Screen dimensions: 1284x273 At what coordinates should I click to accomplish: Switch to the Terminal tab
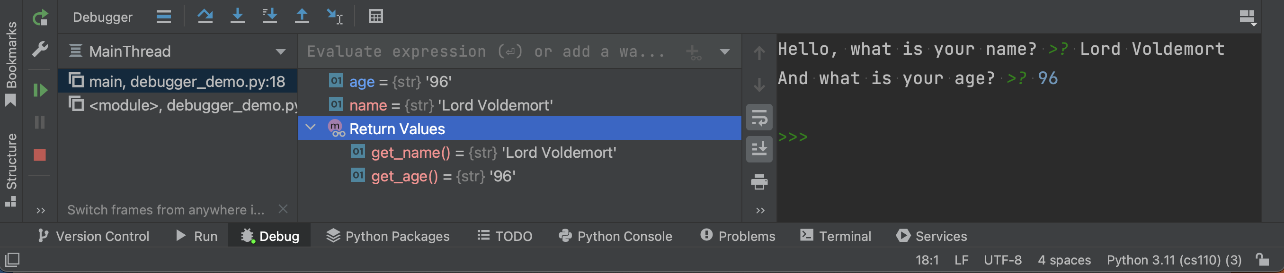836,236
